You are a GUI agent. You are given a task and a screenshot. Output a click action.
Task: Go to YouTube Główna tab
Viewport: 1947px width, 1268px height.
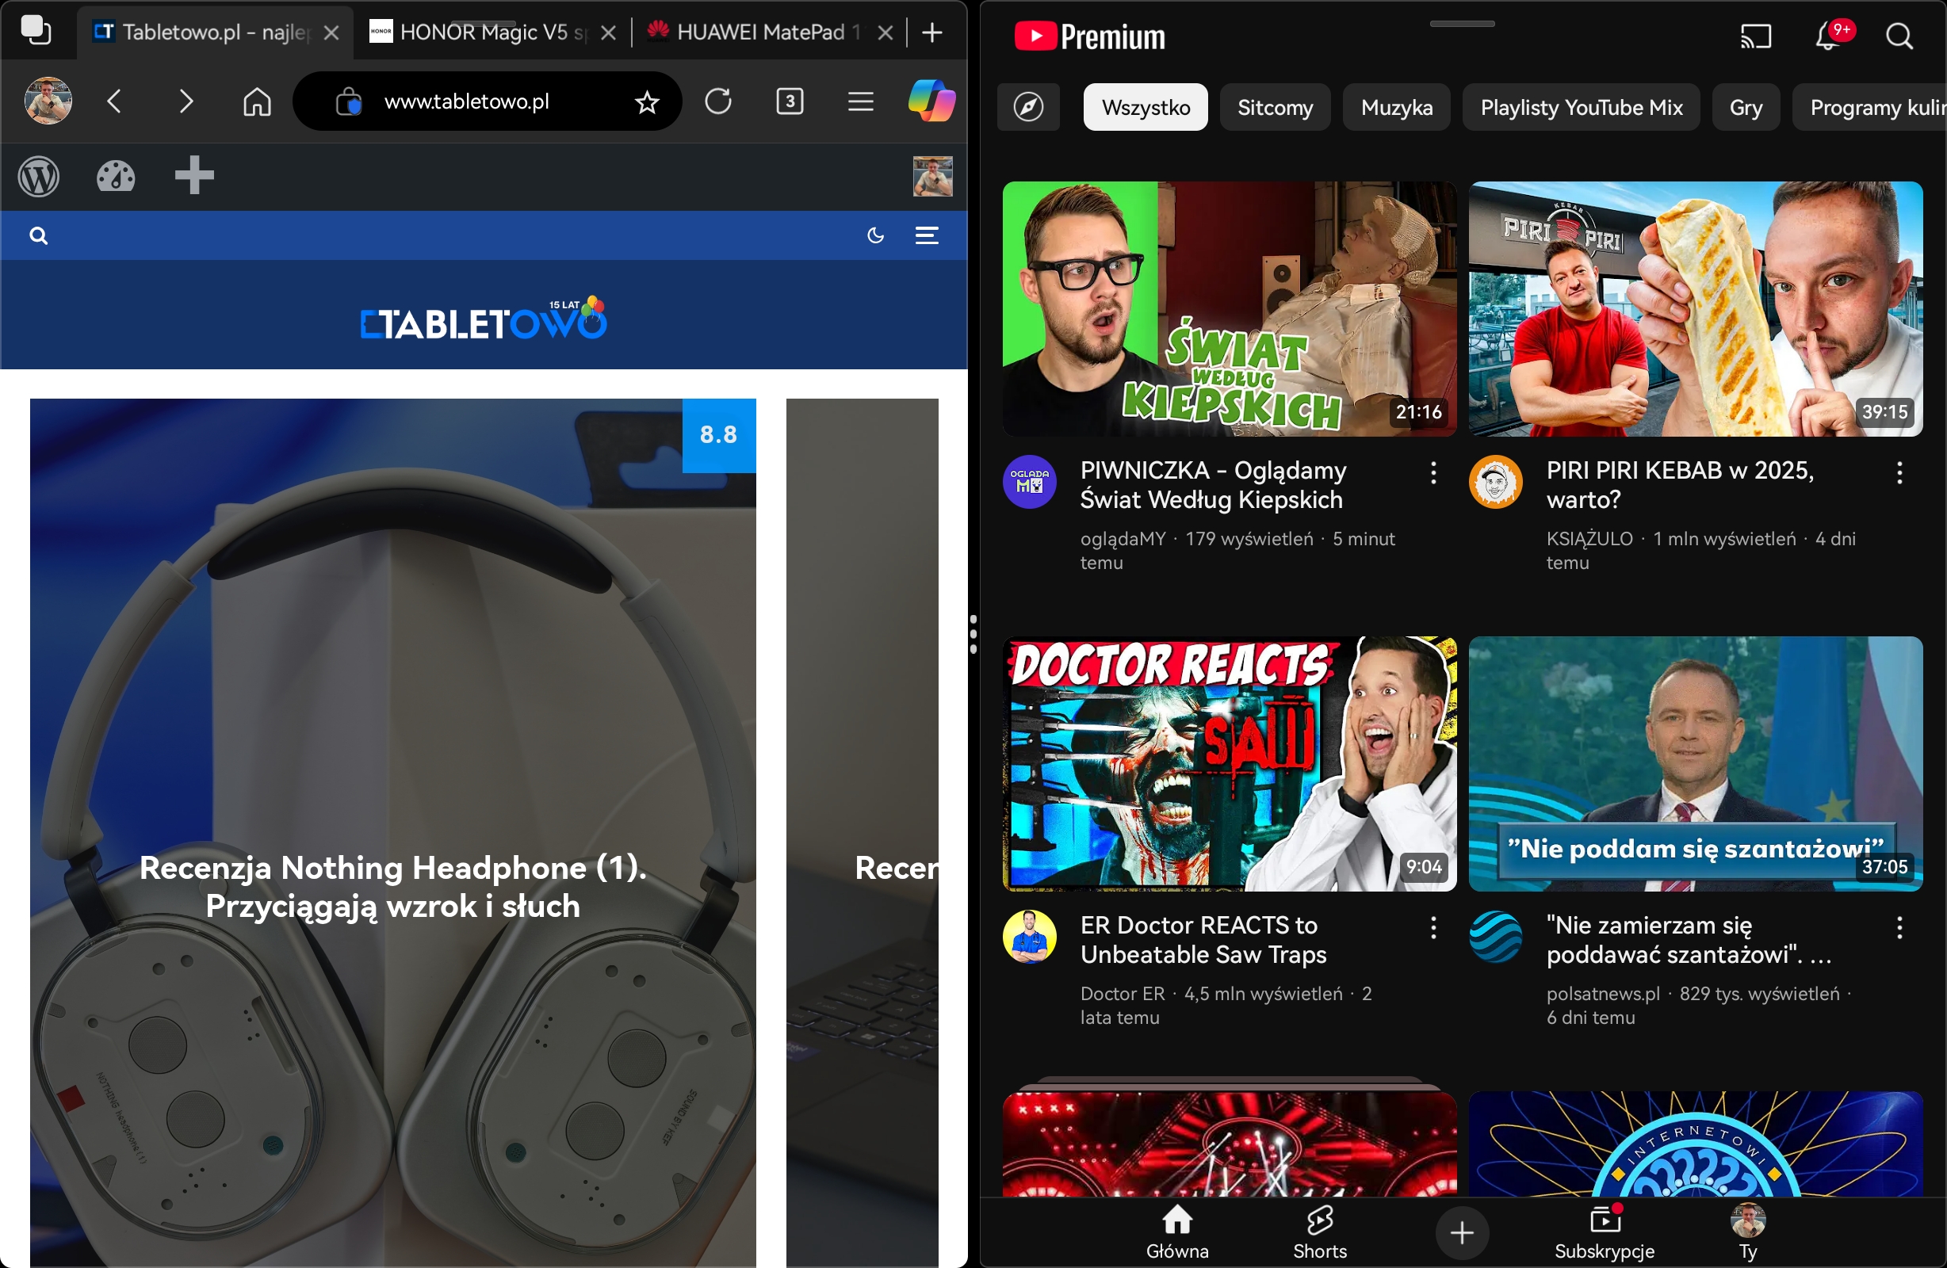tap(1177, 1233)
